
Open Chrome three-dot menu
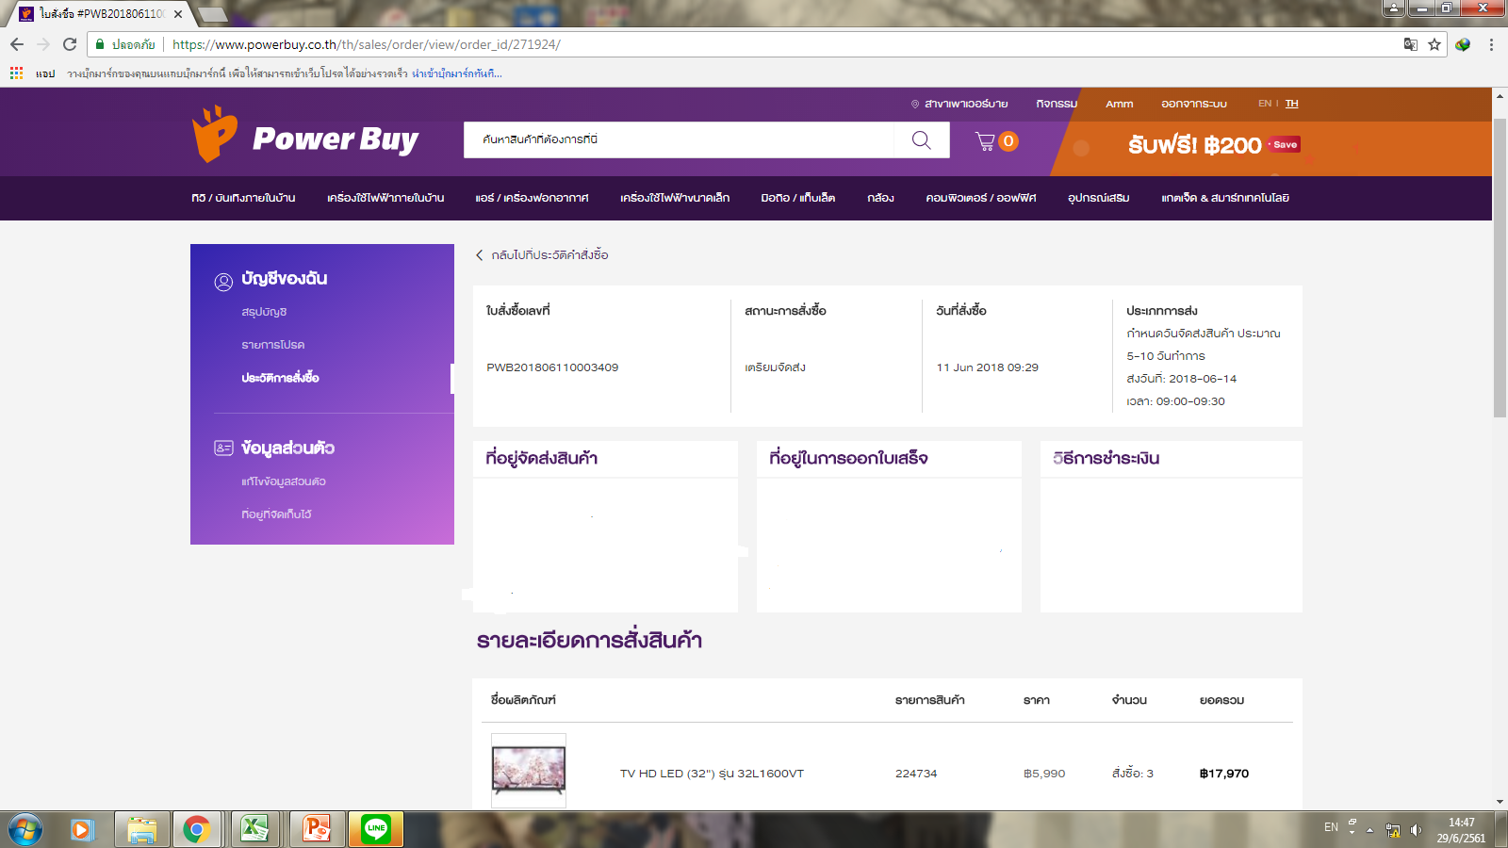point(1491,44)
